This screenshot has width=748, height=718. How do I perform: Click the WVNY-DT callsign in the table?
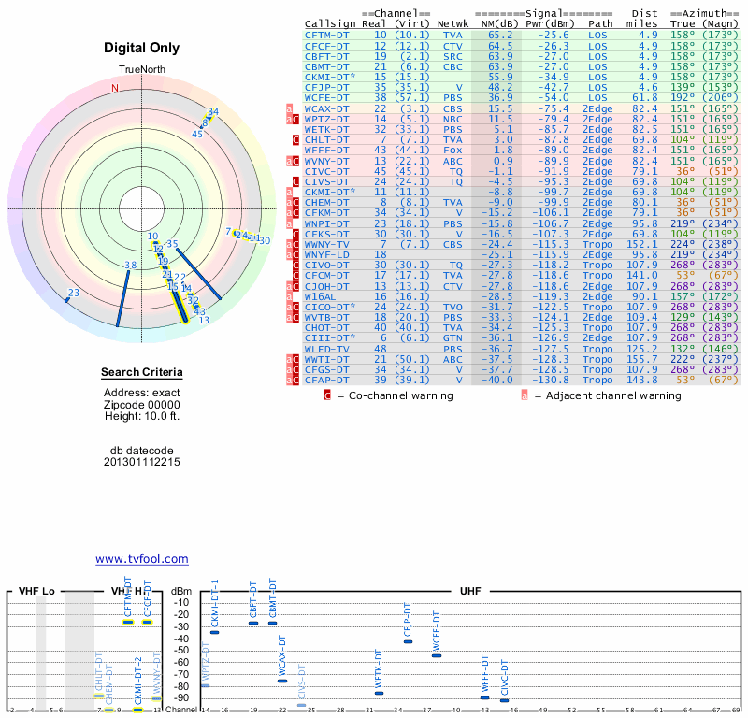pyautogui.click(x=326, y=161)
